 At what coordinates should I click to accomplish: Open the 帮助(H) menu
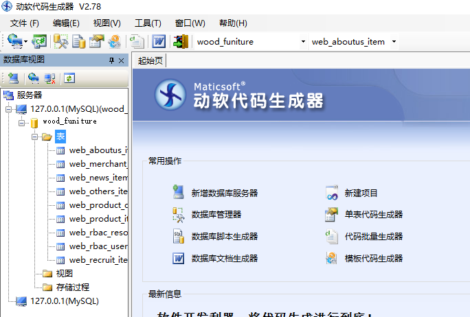[x=233, y=23]
